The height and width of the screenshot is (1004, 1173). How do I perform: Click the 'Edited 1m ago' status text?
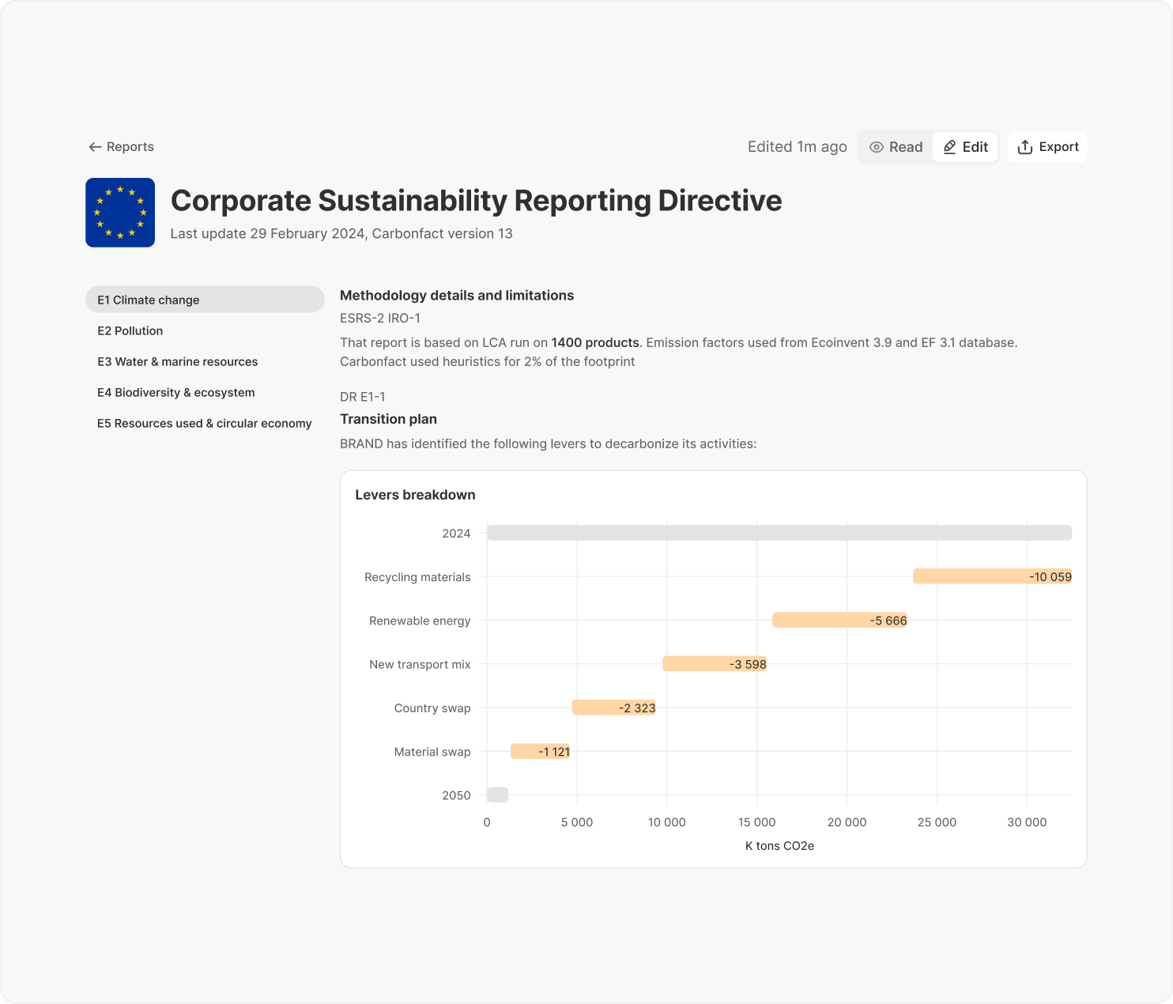click(x=797, y=147)
